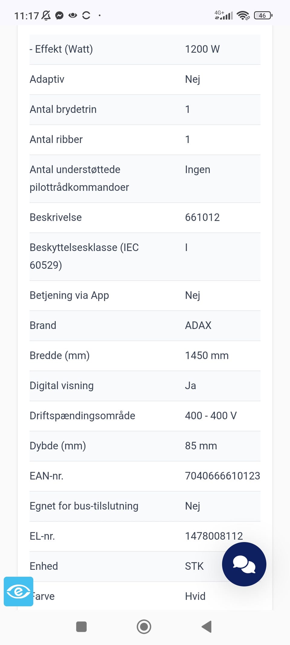Viewport: 290px width, 645px height.
Task: Select the EAN-nr. value 7040666610123
Action: coord(222,476)
